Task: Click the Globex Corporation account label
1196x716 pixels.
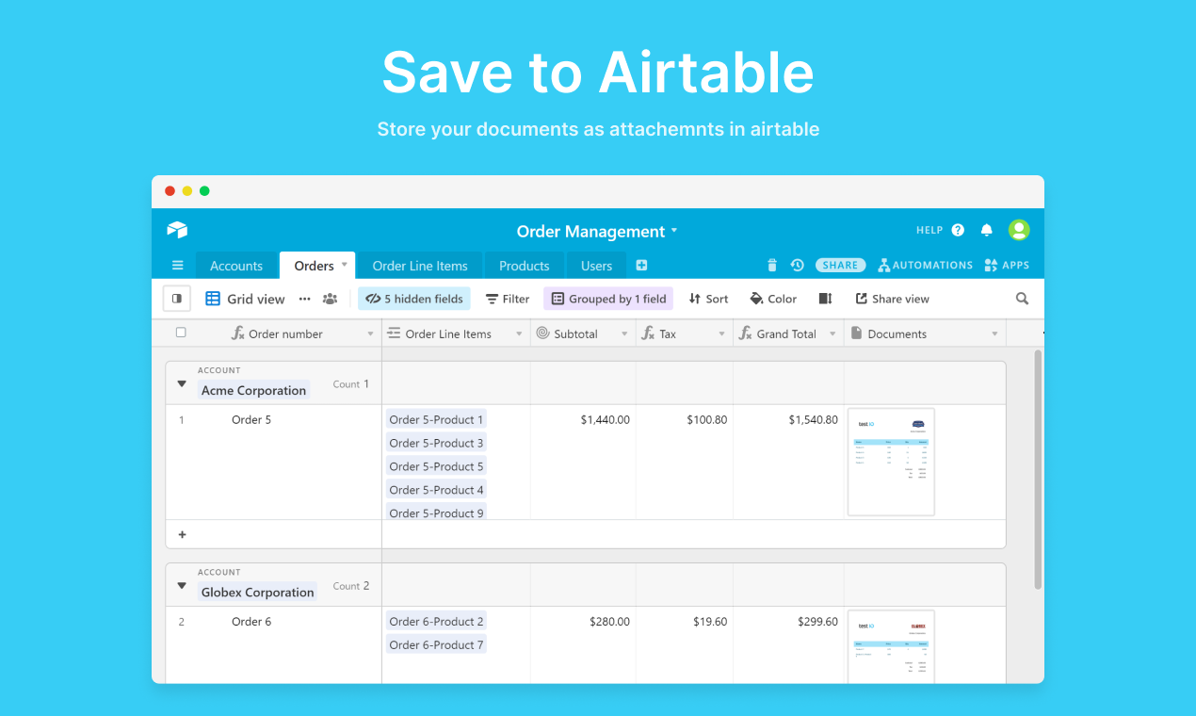Action: click(x=257, y=592)
